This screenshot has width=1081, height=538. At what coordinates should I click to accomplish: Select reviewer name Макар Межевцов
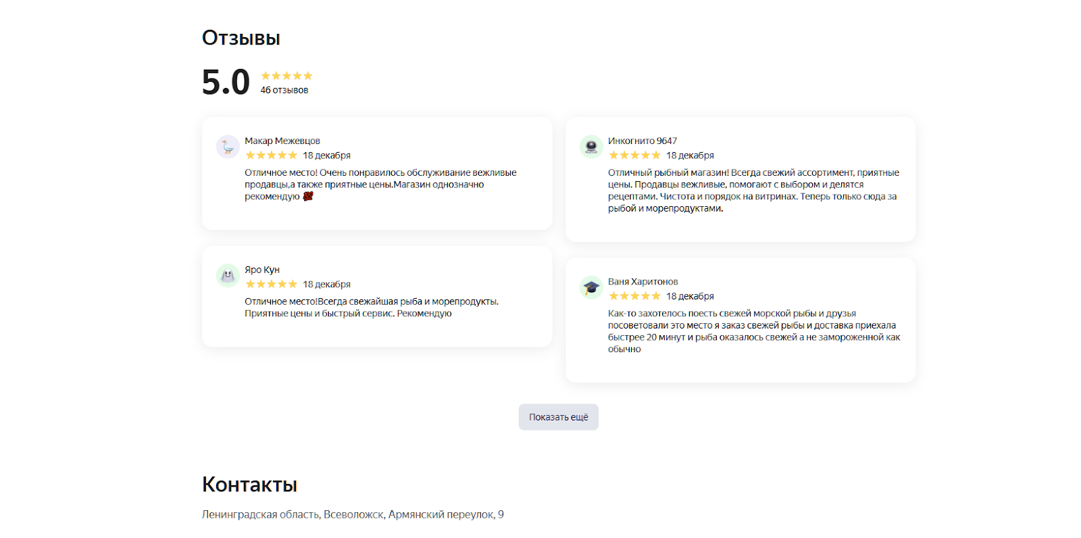click(x=282, y=141)
